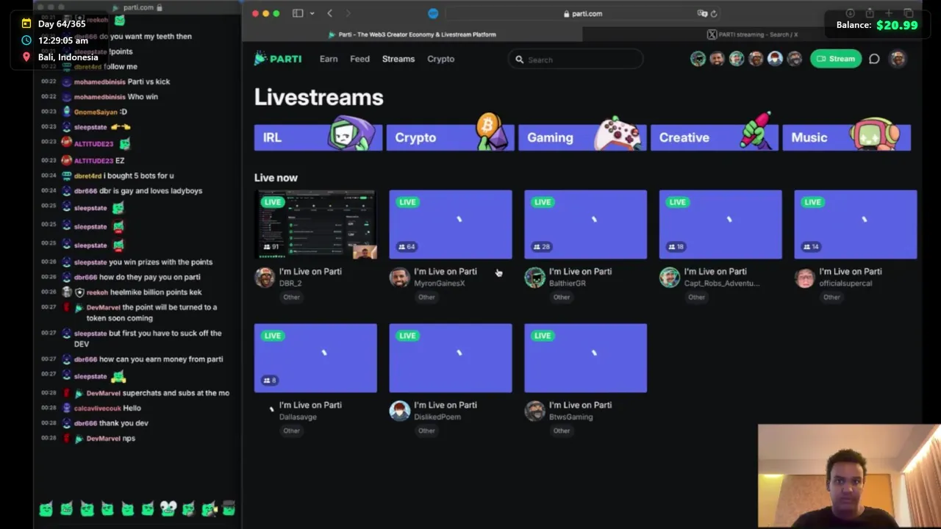Select the IRL category banner
941x529 pixels.
coord(318,137)
